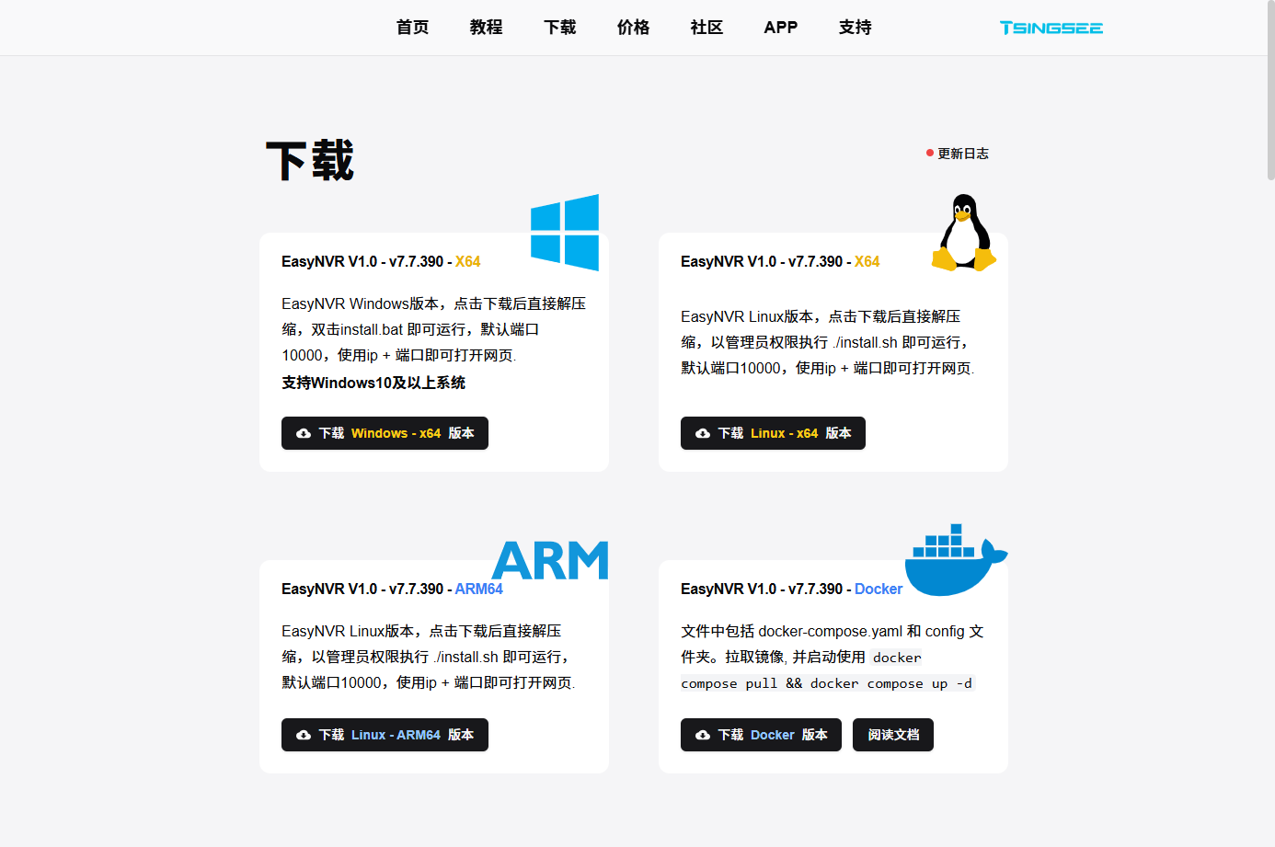Image resolution: width=1275 pixels, height=847 pixels.
Task: Click the Linux Tux penguin icon
Action: (x=964, y=233)
